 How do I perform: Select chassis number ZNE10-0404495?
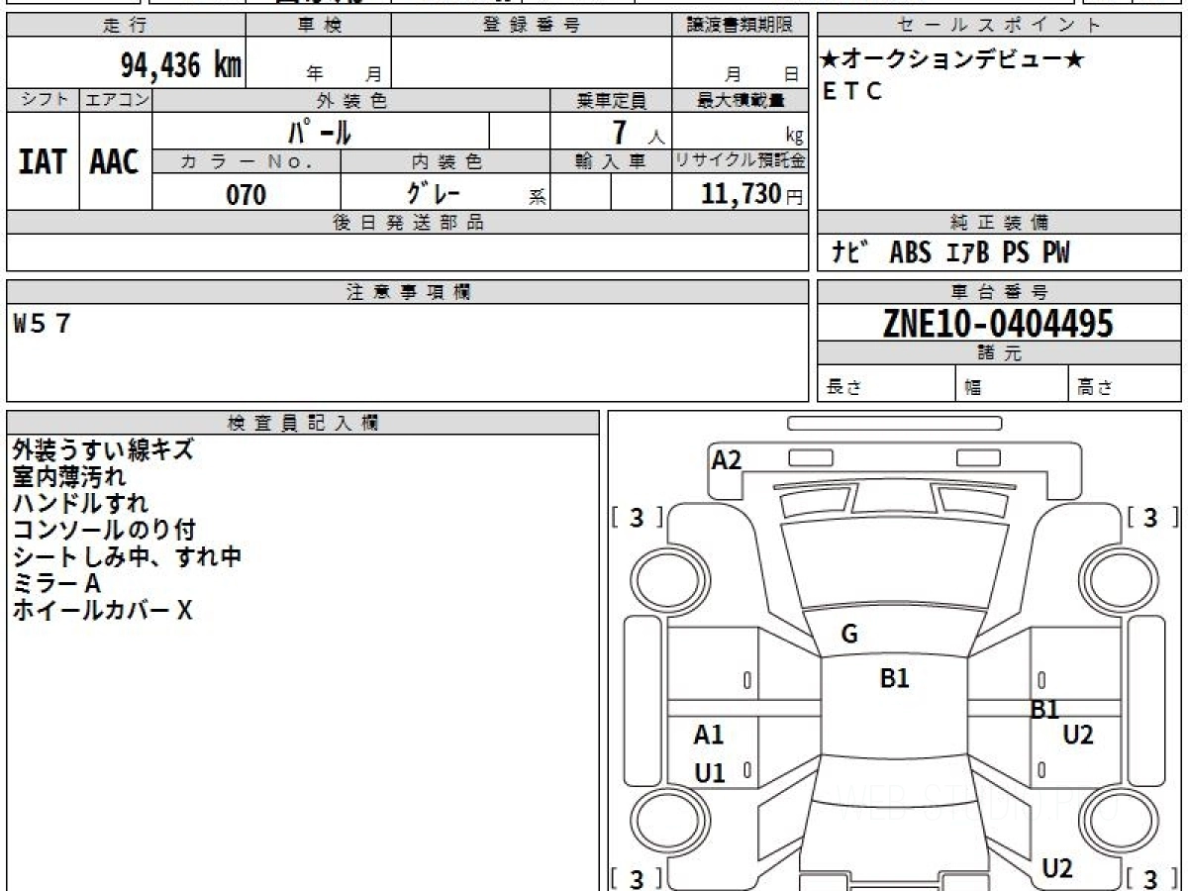(998, 323)
